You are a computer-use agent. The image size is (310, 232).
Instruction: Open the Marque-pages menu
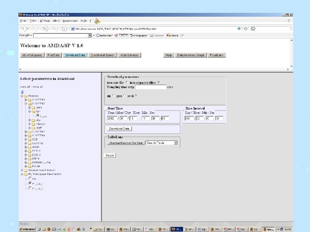coord(70,21)
